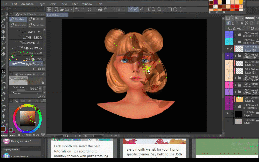259x162 pixels.
Task: Open the layer blending mode dropdown
Action: [x=239, y=18]
